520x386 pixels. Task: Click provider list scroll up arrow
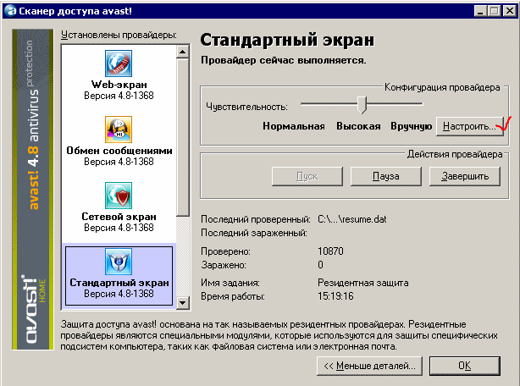tap(183, 52)
